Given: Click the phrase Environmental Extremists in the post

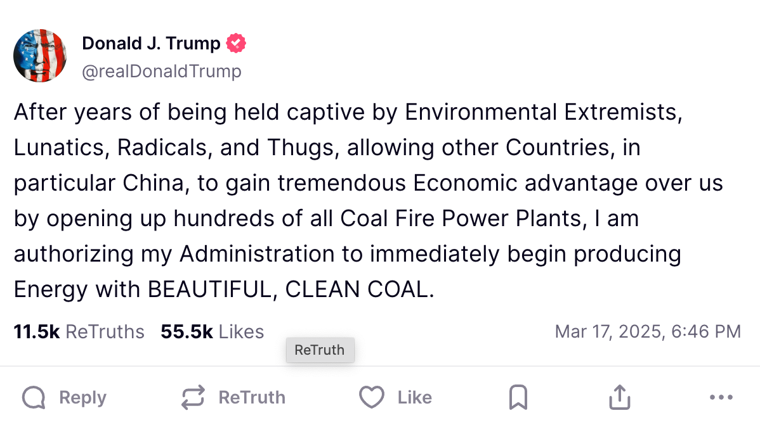Looking at the screenshot, I should pos(542,112).
